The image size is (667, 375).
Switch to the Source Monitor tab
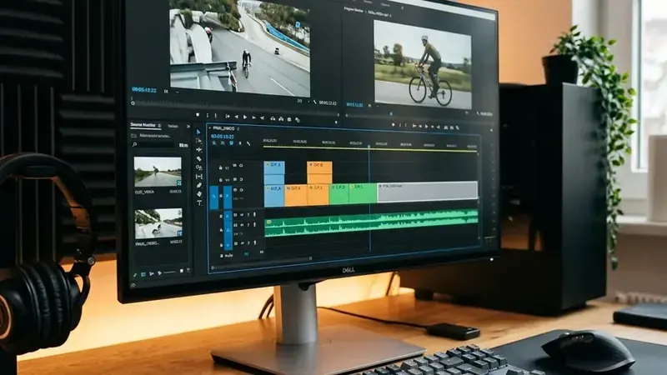143,124
